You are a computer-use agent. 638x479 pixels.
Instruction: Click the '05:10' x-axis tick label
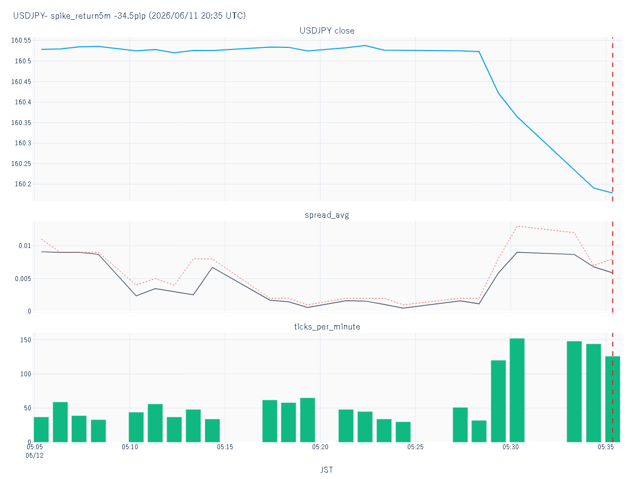click(x=130, y=447)
